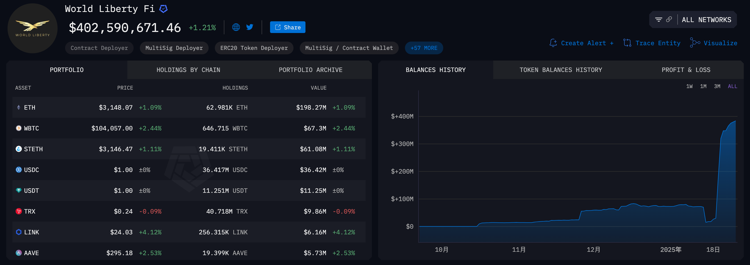Select the 3M time range
The image size is (750, 265).
pyautogui.click(x=717, y=86)
